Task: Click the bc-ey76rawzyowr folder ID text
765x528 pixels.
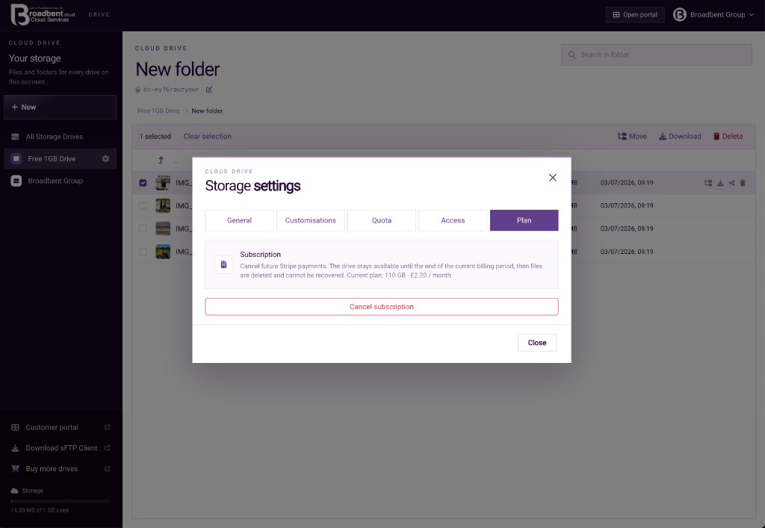Action: 171,90
